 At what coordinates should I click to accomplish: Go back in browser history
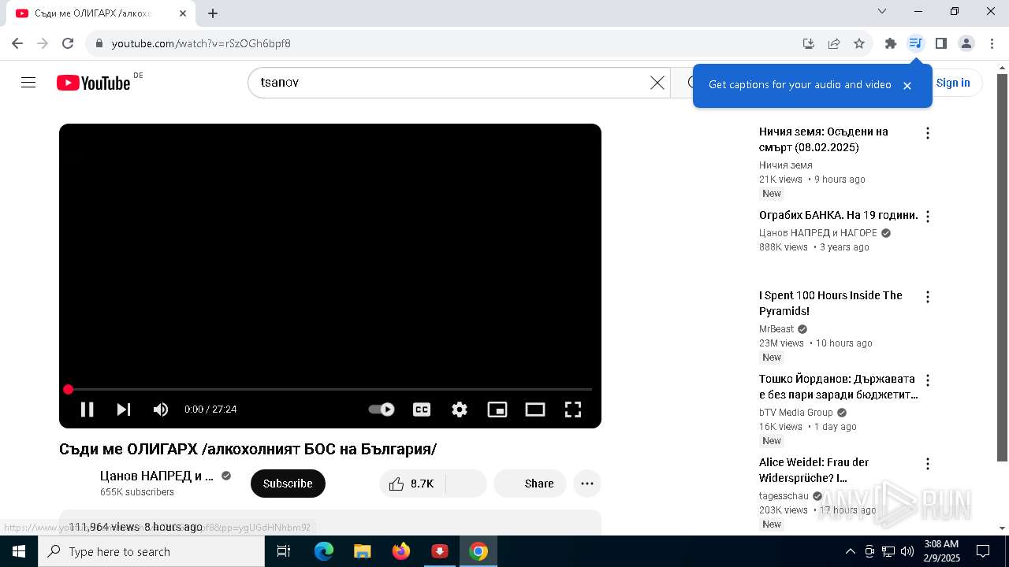coord(17,43)
